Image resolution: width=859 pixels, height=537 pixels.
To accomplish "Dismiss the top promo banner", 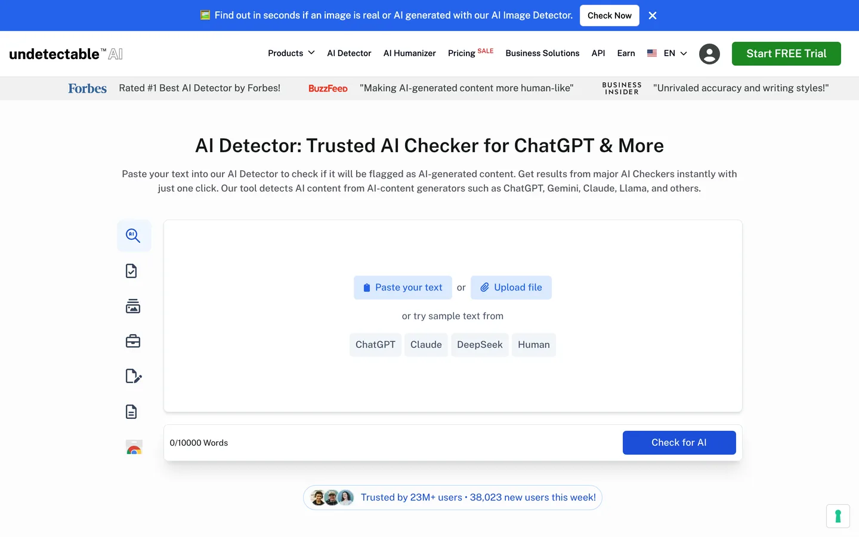I will (653, 16).
